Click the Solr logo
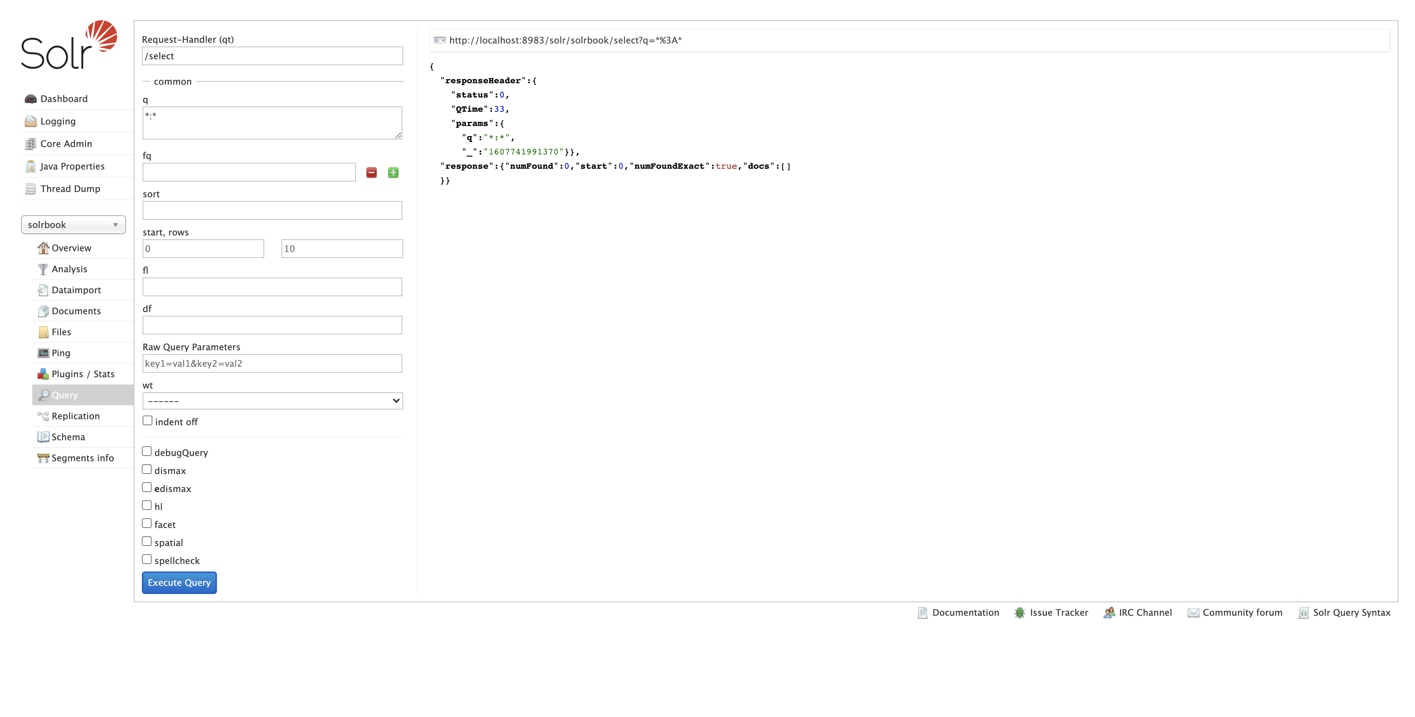Viewport: 1415px width, 717px height. [x=69, y=45]
